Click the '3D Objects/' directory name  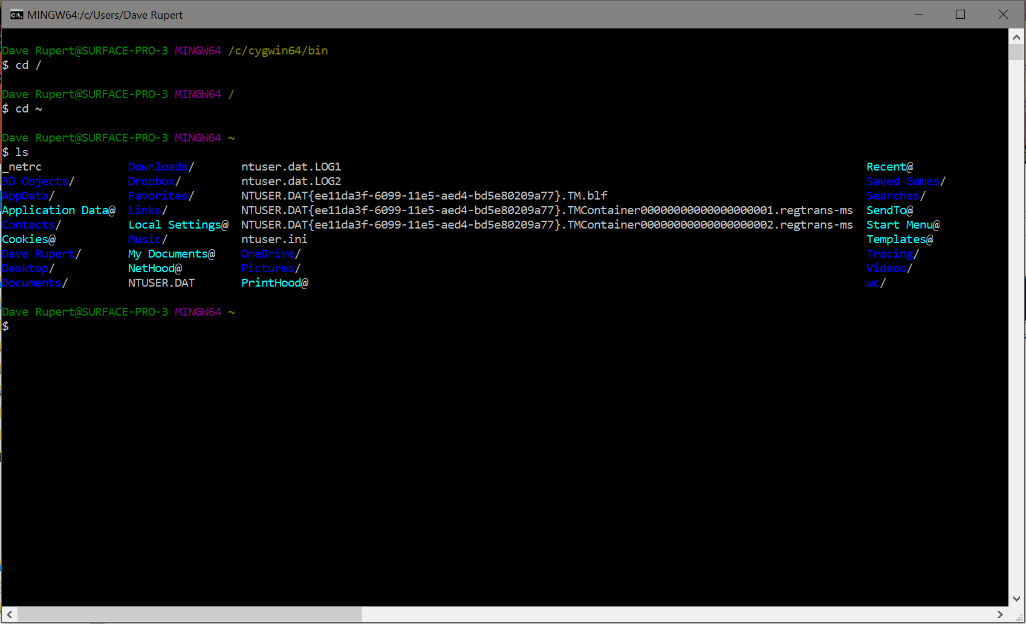(x=38, y=181)
